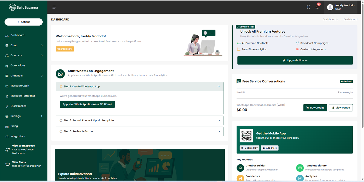The image size is (364, 182).
Task: Expand Step 3 Review & Go Live chevron
Action: tap(219, 132)
